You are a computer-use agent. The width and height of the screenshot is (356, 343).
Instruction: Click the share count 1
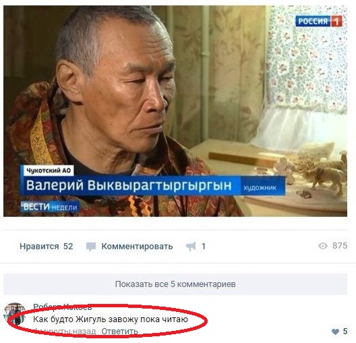point(204,246)
